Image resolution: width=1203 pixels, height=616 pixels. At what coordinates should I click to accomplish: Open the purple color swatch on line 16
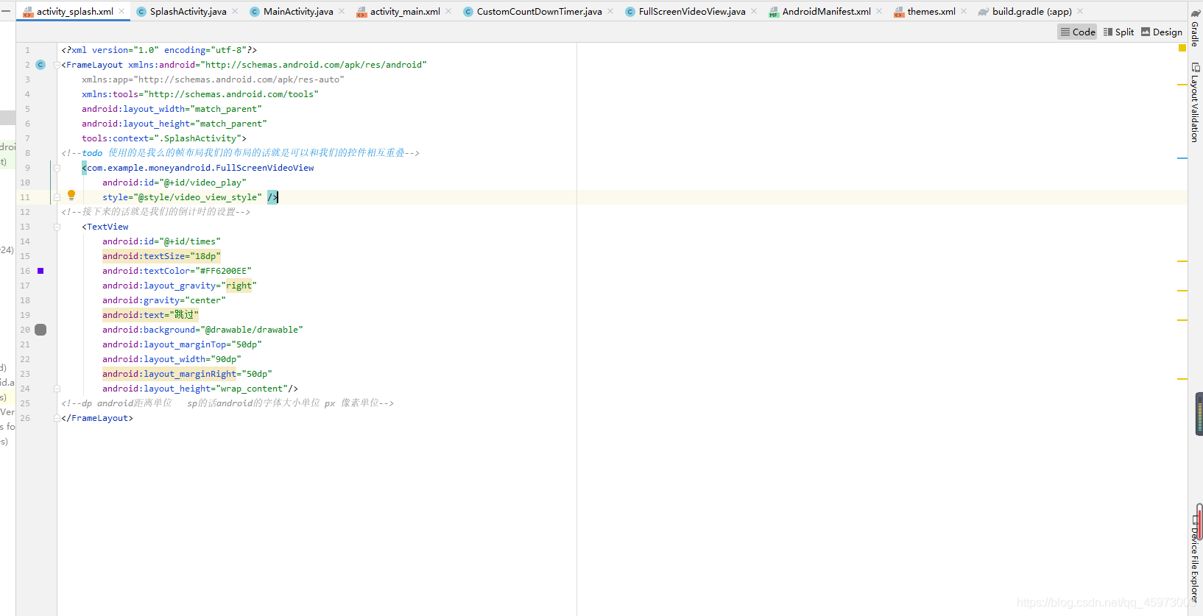[x=40, y=271]
